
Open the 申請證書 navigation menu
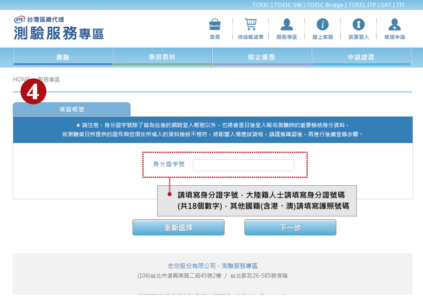[361, 58]
